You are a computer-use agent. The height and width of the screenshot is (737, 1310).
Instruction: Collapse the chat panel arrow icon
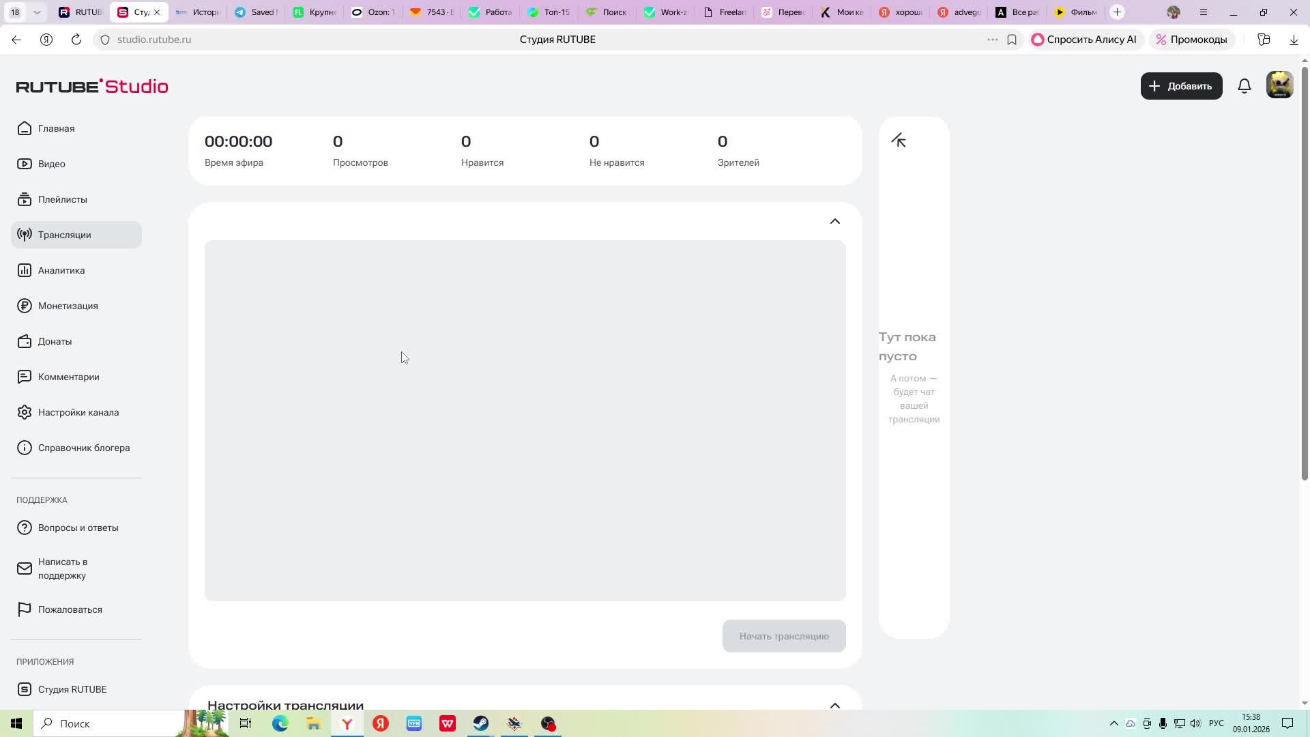[x=899, y=141]
